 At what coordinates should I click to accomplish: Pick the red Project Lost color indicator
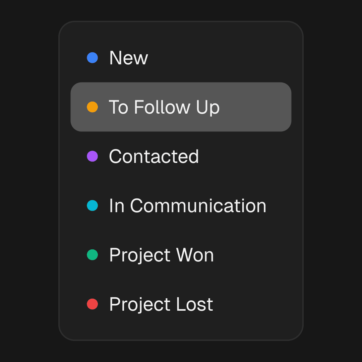[92, 304]
